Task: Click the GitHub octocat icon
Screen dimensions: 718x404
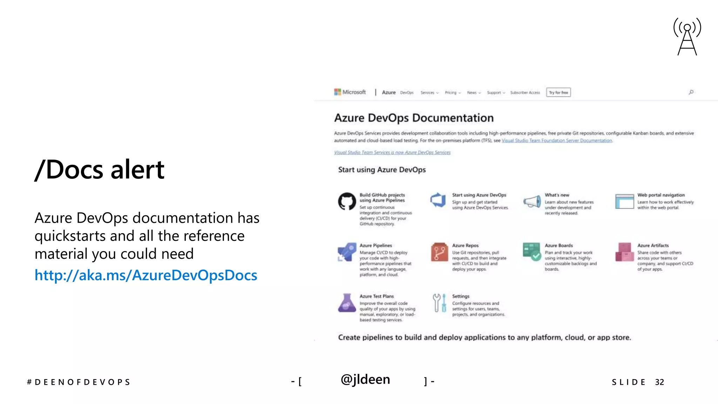Action: [347, 201]
